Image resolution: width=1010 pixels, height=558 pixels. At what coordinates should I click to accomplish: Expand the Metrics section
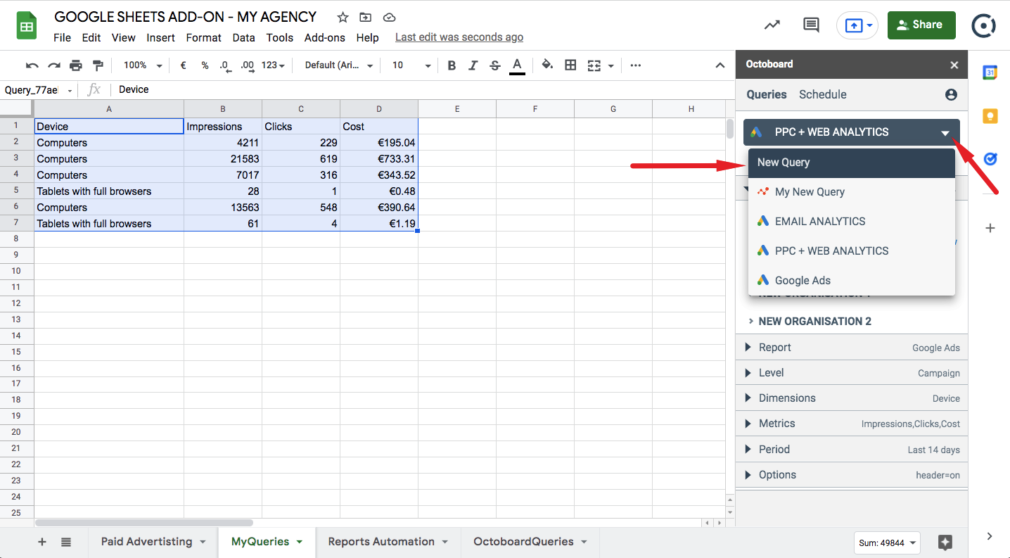[x=852, y=424]
